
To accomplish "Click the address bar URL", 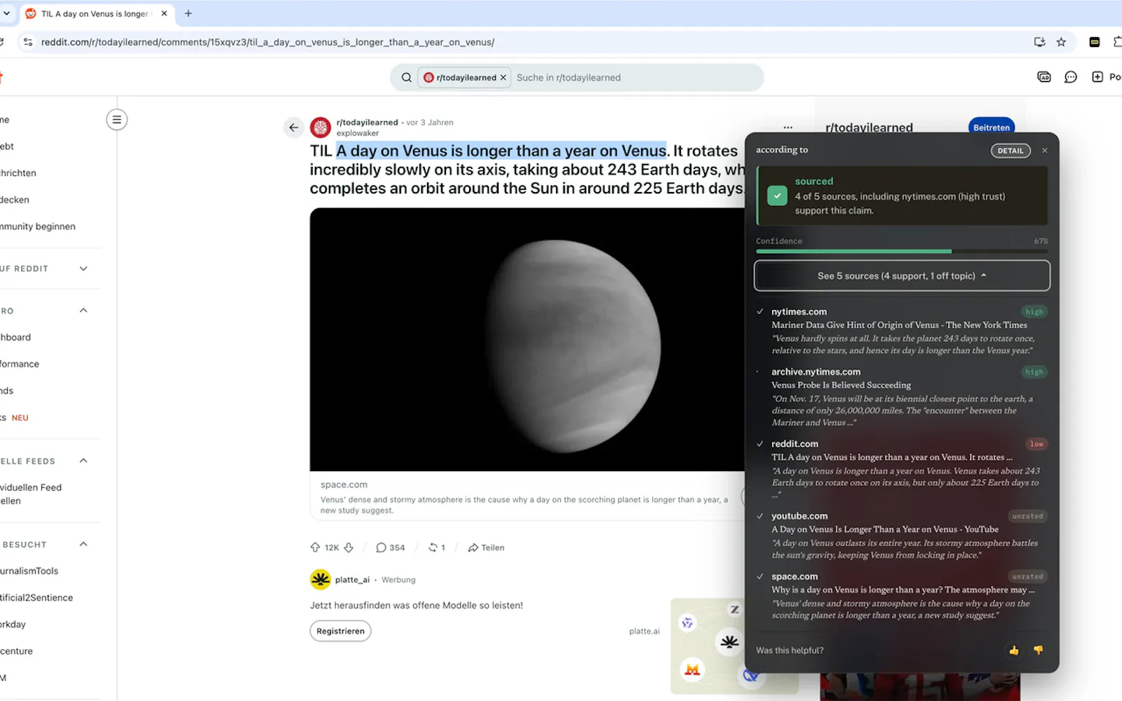I will (268, 42).
